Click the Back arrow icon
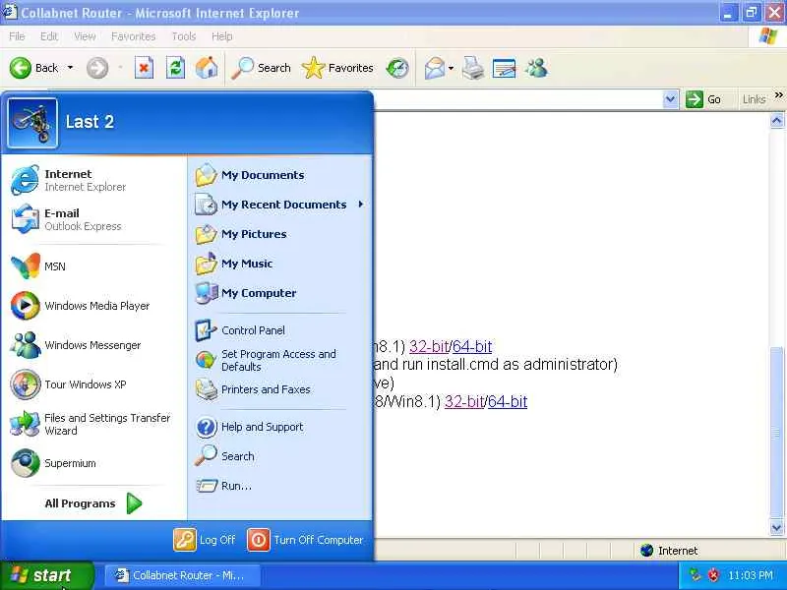787x590 pixels. click(21, 68)
